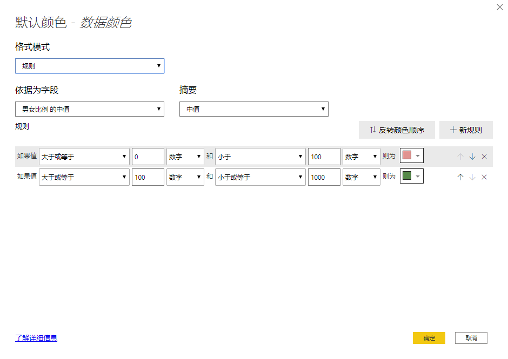Viewport: 508px width, 359px height.
Task: Delete the first rule
Action: [484, 157]
